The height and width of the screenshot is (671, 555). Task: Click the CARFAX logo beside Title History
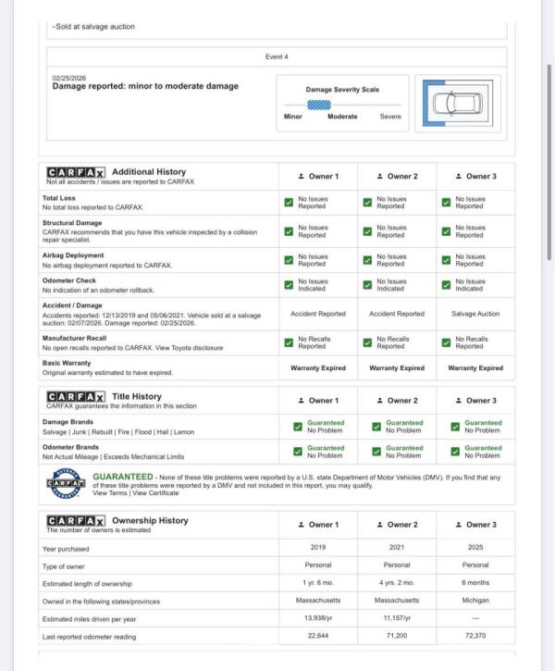[x=75, y=397]
